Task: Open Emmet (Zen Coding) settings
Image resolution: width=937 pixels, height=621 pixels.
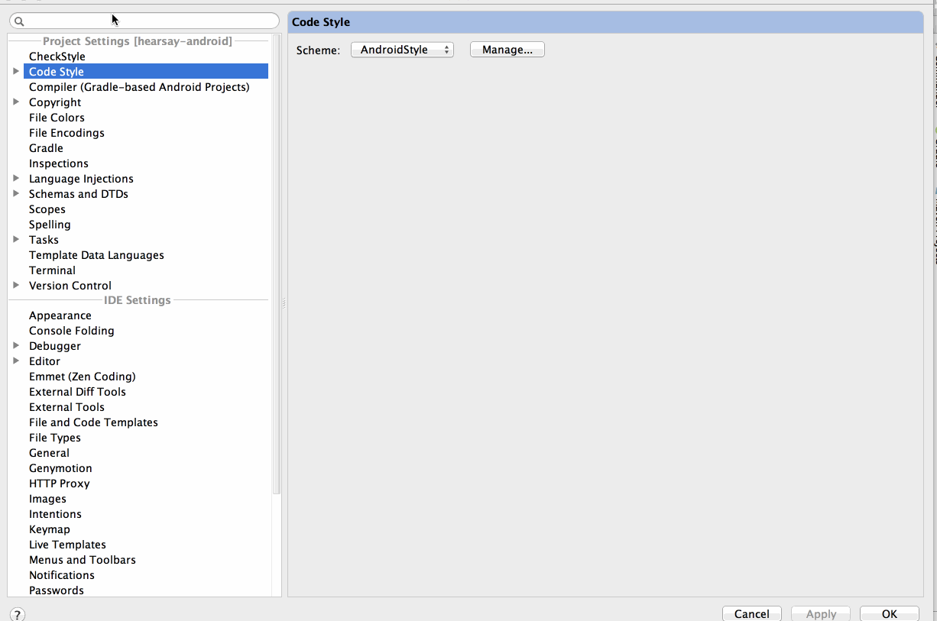Action: click(x=83, y=377)
